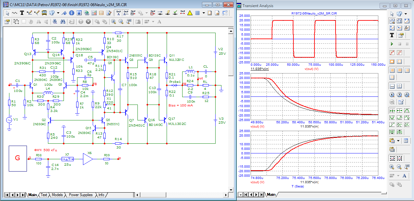Image resolution: width=414 pixels, height=201 pixels.
Task: Expand the dropdown arrow beside grid icon
Action: coord(204,13)
